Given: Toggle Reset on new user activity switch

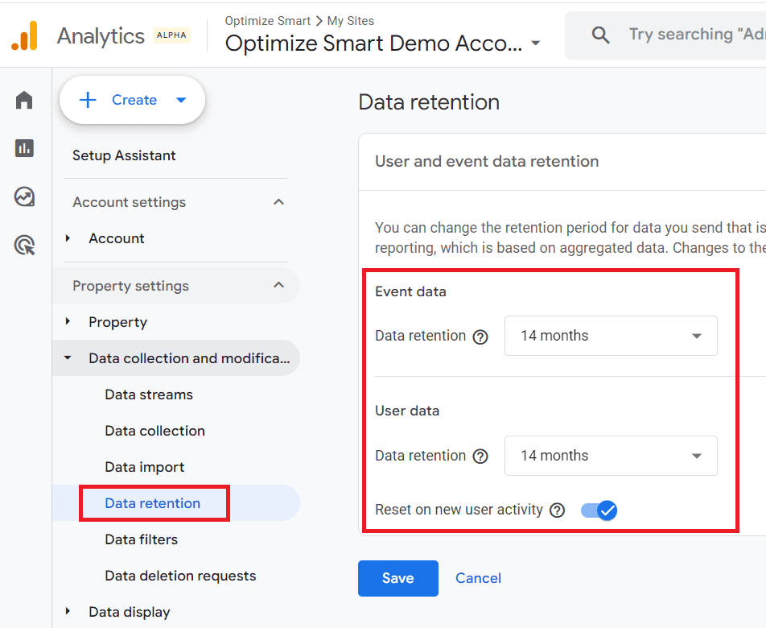Looking at the screenshot, I should tap(599, 510).
